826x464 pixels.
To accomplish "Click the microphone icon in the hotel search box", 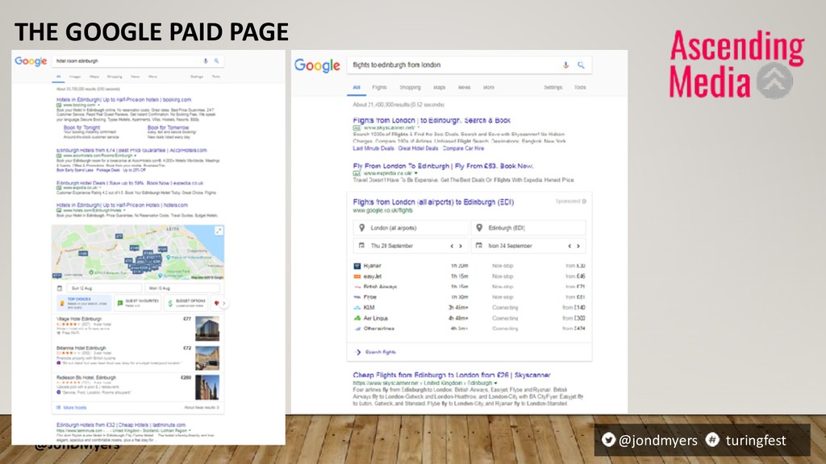I will click(x=206, y=61).
